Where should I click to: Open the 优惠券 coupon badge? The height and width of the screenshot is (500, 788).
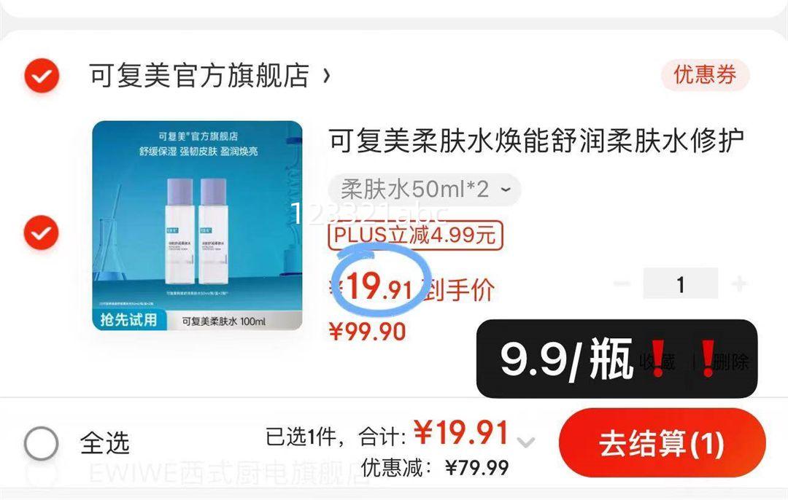705,75
